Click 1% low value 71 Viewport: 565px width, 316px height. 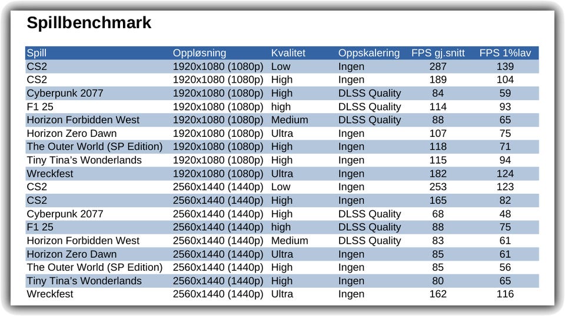pos(505,147)
